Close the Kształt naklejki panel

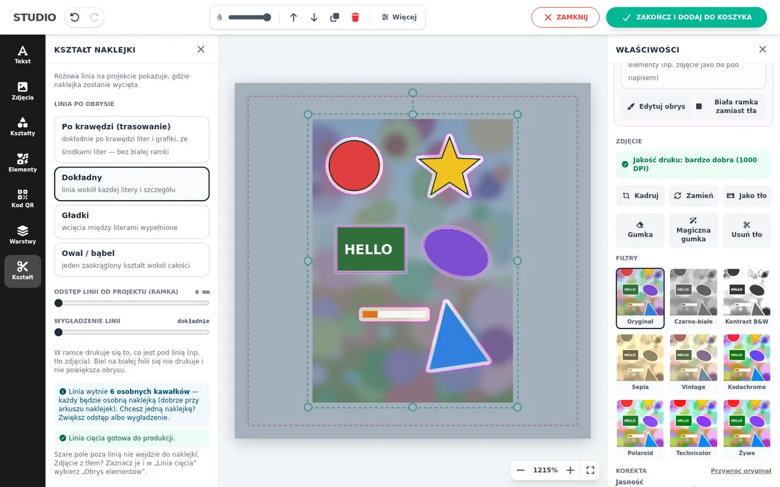[x=201, y=49]
